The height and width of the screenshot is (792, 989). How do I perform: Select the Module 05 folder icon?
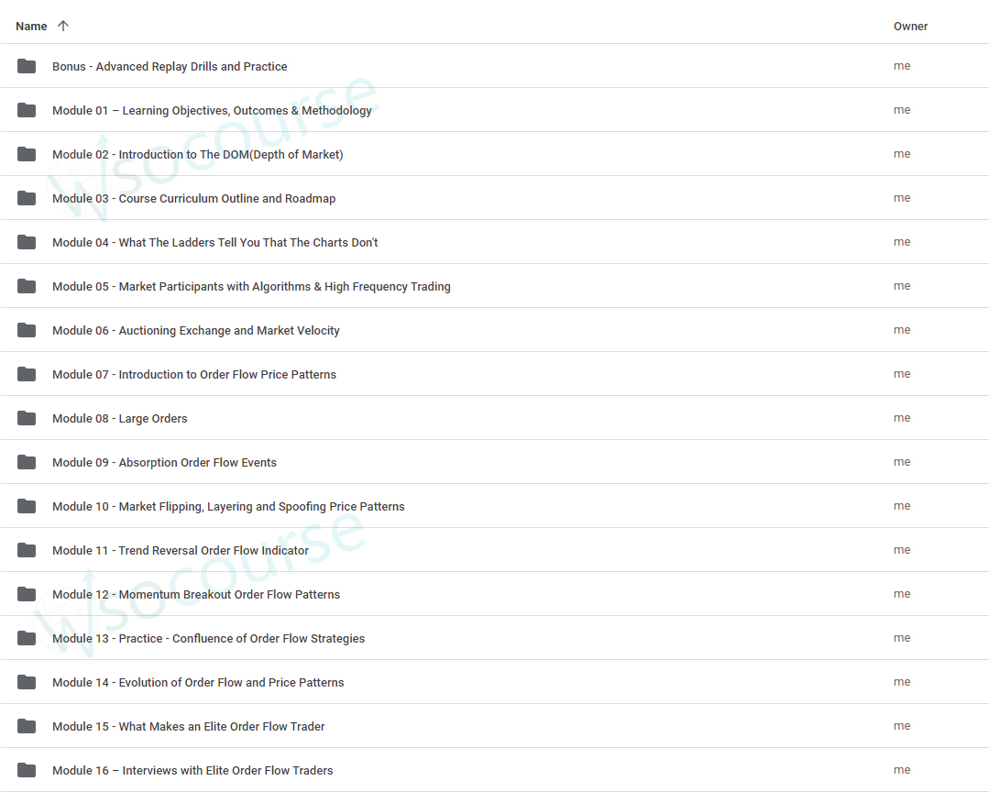[x=27, y=286]
